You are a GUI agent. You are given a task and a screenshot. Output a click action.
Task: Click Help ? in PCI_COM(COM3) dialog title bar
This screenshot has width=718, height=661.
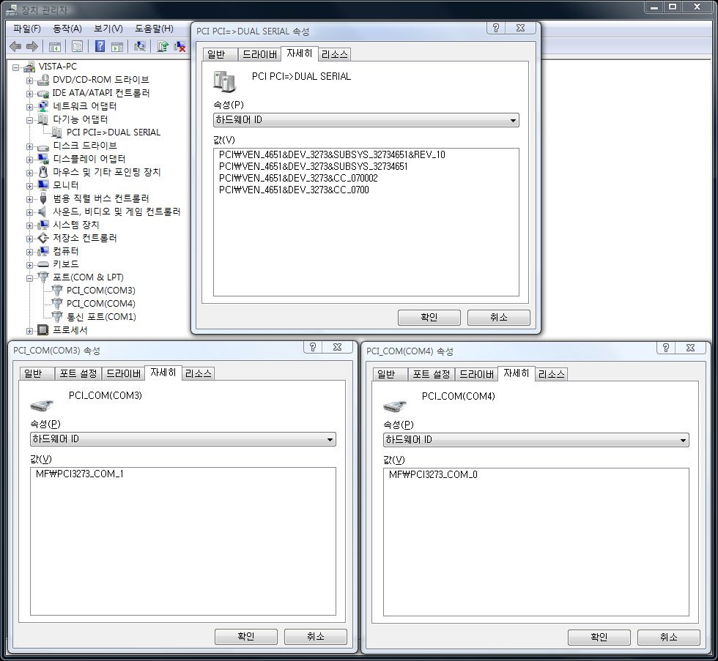(x=313, y=347)
